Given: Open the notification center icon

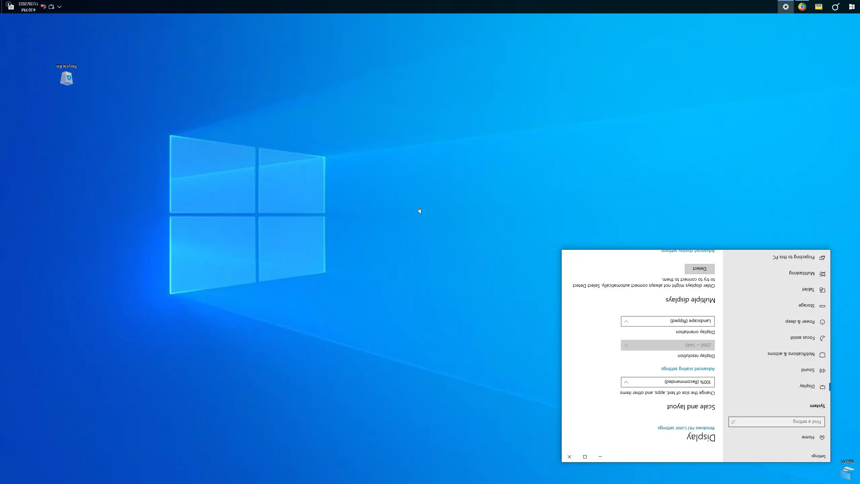Looking at the screenshot, I should tap(10, 6).
